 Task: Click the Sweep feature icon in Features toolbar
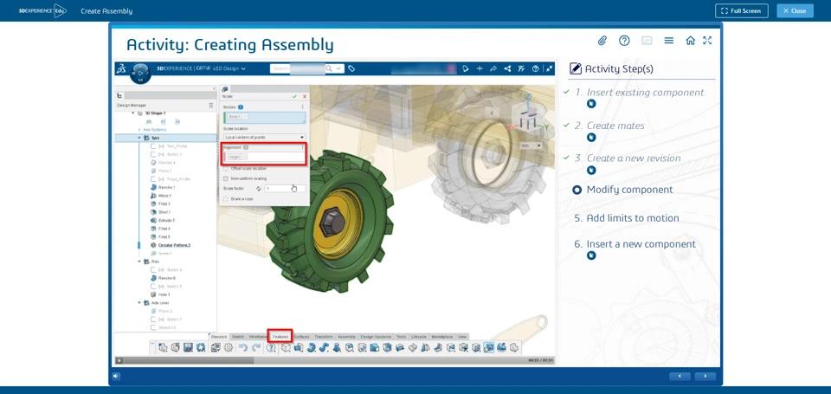tap(324, 348)
